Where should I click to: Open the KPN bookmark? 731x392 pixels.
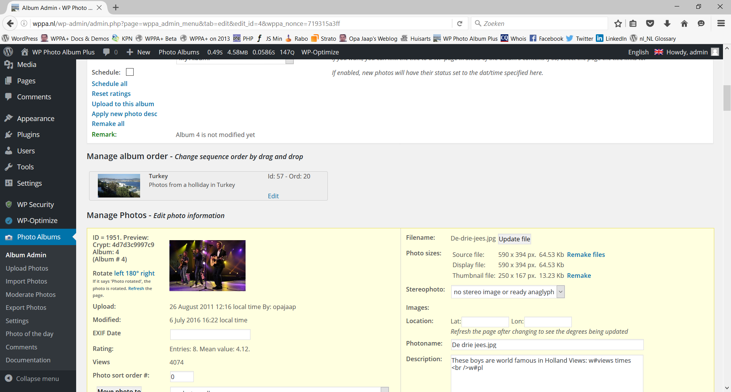click(122, 38)
